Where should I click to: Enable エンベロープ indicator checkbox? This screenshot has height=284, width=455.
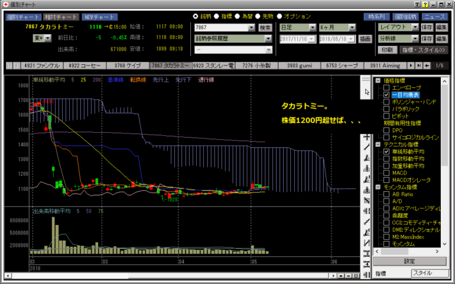386,87
